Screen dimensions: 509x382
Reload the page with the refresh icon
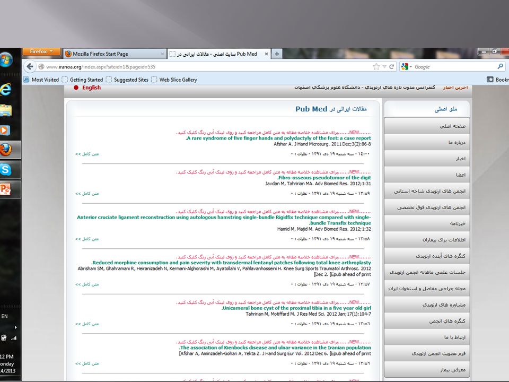[392, 67]
